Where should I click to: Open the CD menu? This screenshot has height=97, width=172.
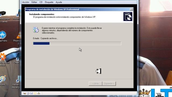click(41, 2)
